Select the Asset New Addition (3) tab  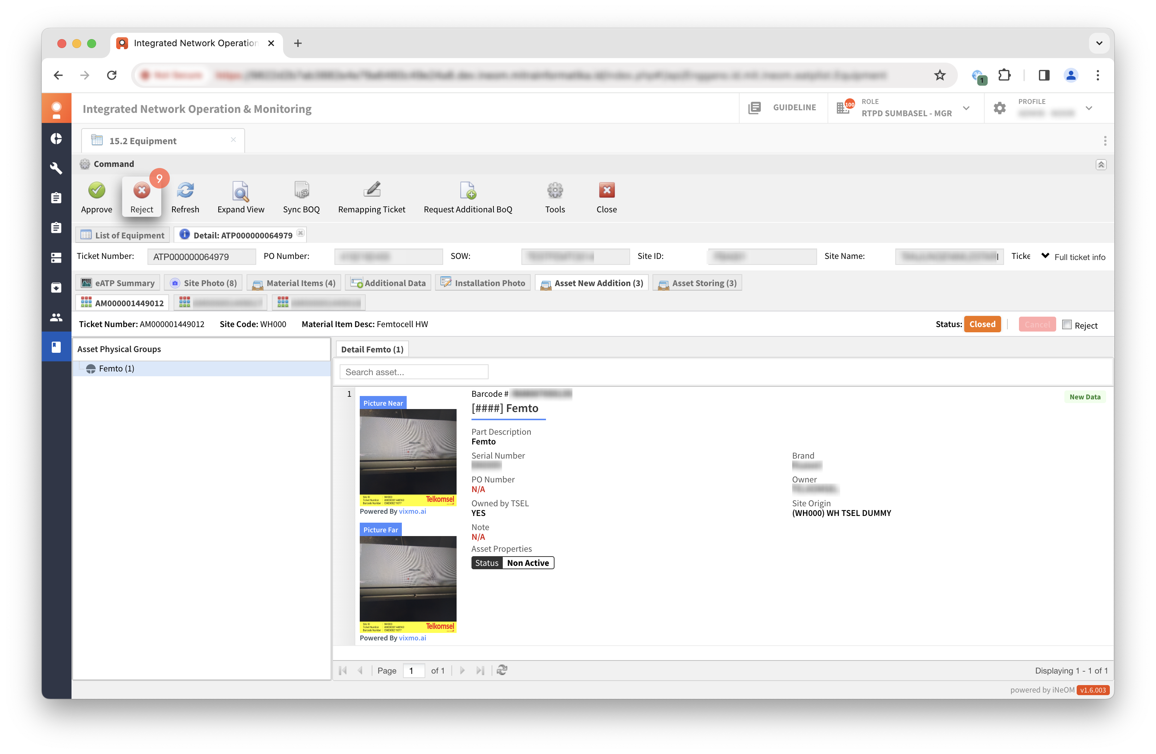[x=592, y=283]
